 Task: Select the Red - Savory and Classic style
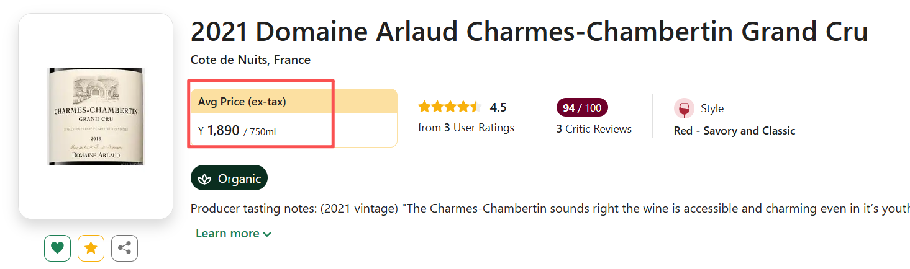coord(734,131)
